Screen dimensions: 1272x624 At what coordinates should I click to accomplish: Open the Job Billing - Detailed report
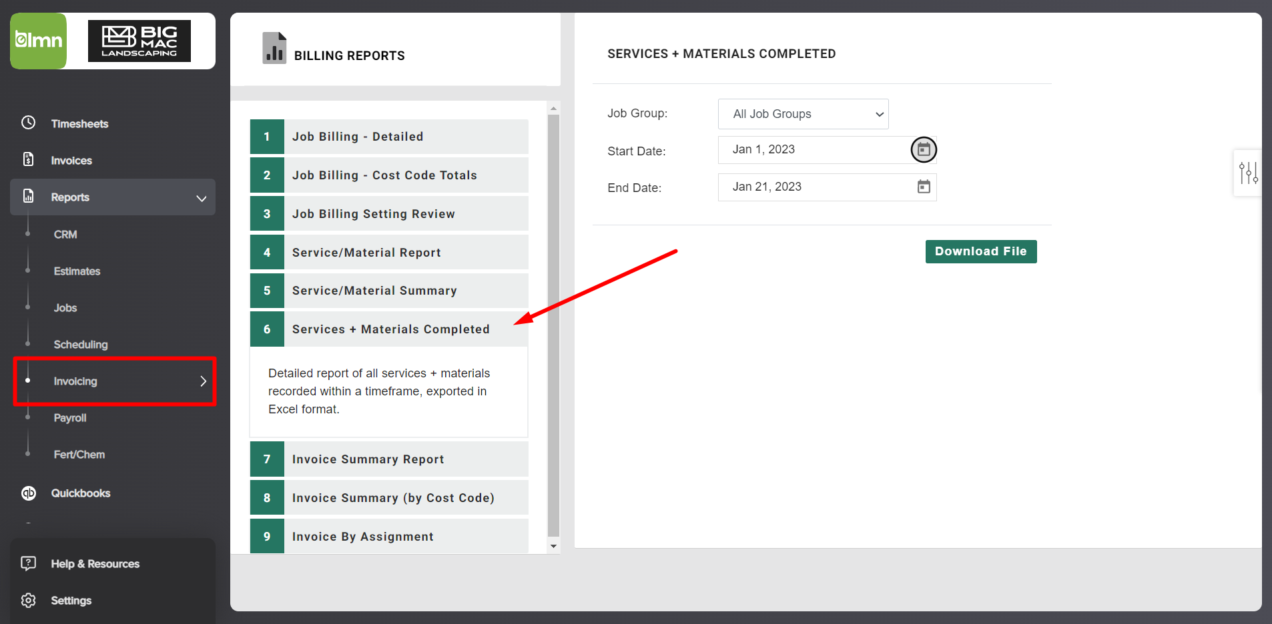click(358, 136)
